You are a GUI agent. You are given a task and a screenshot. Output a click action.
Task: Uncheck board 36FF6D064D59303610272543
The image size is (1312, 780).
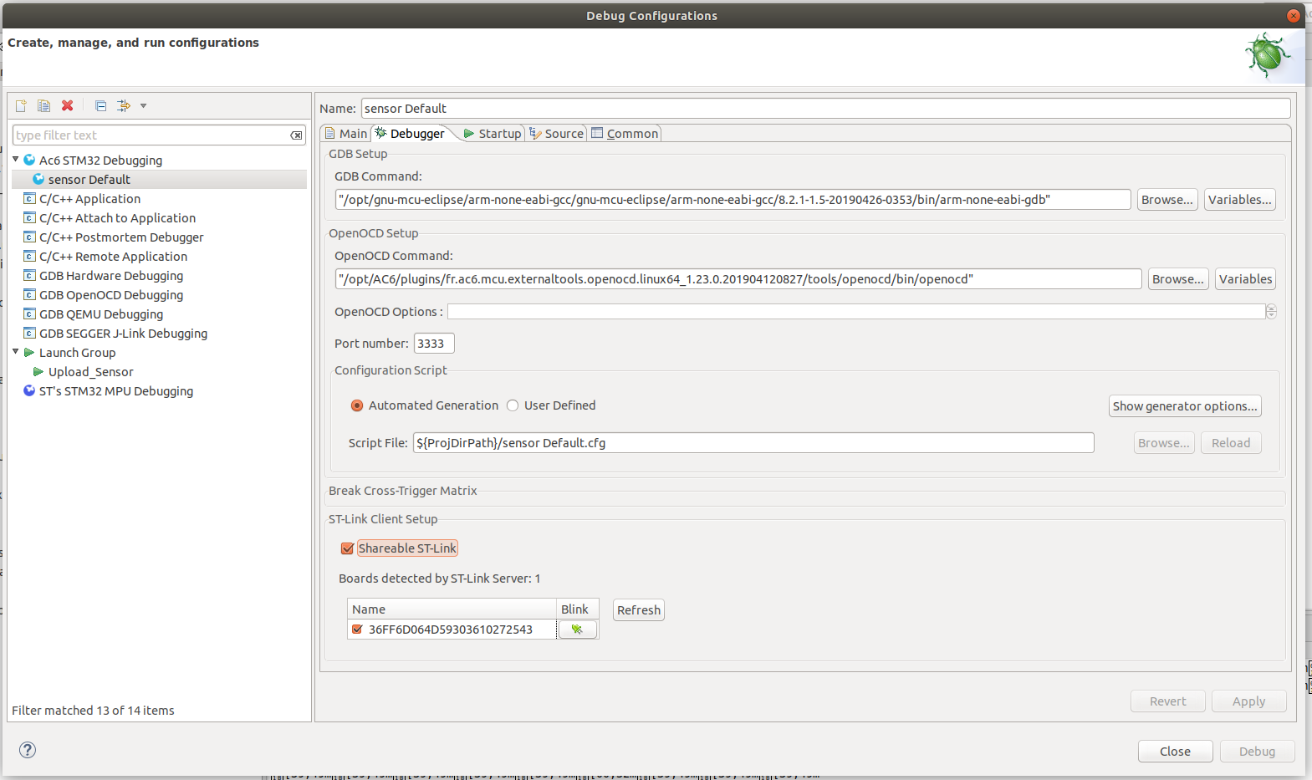click(357, 630)
